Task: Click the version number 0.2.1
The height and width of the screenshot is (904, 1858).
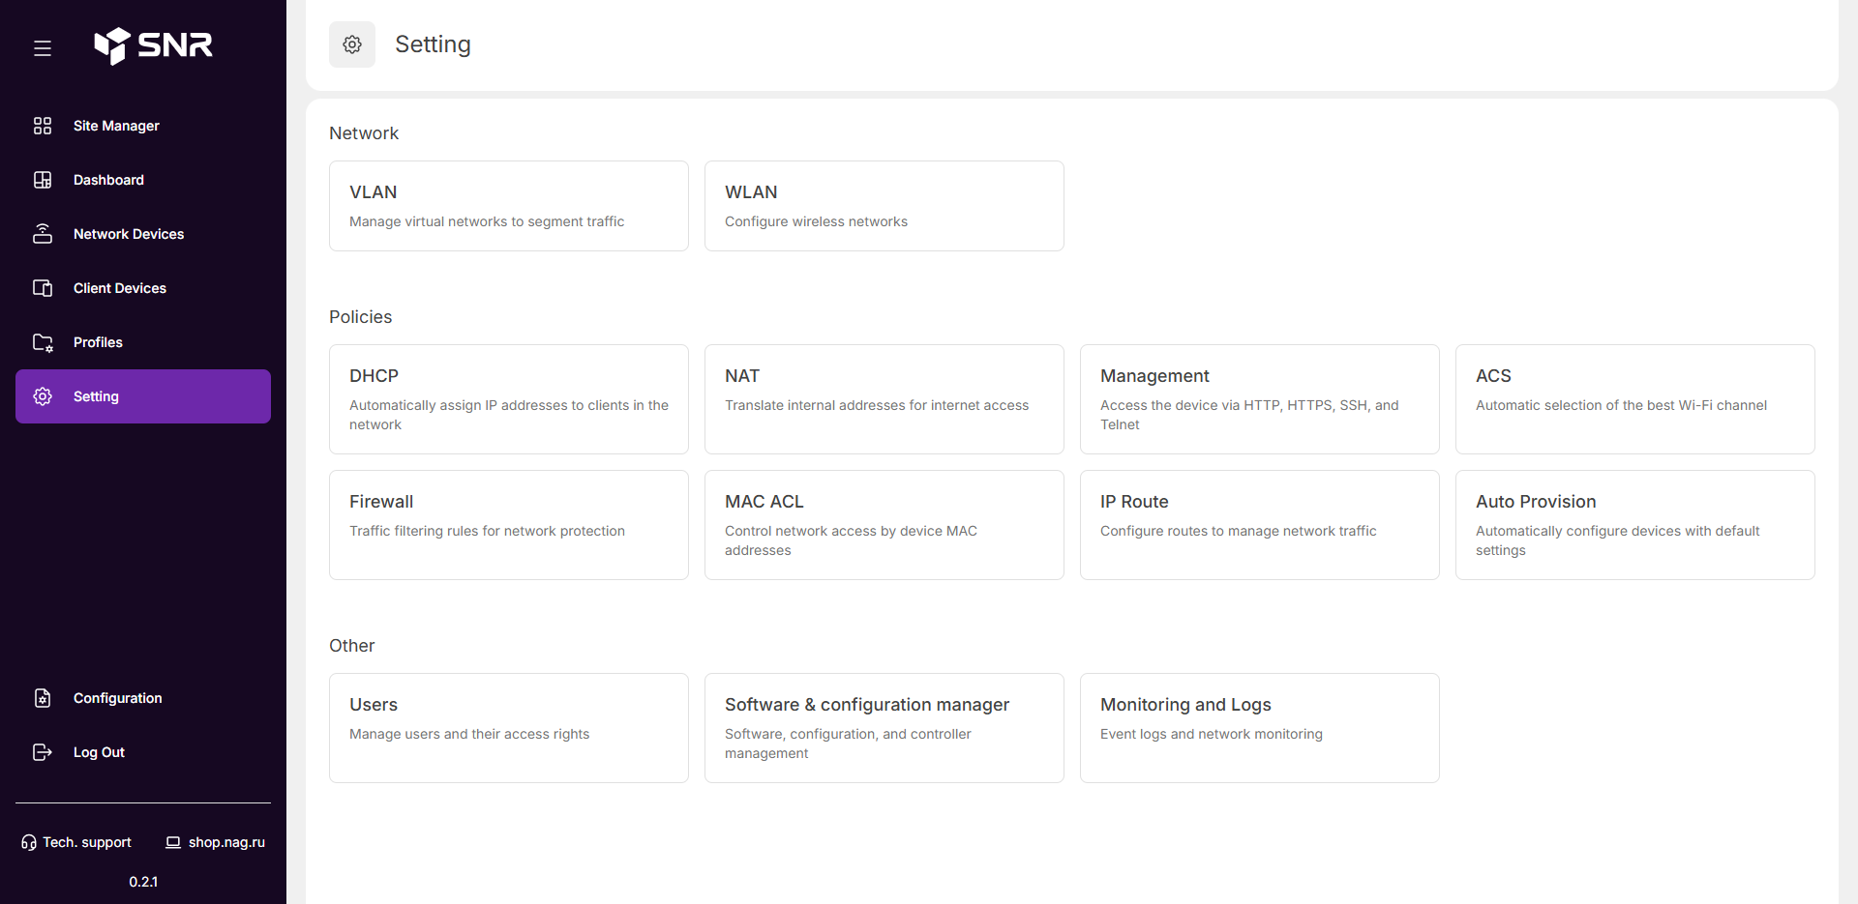Action: click(143, 882)
